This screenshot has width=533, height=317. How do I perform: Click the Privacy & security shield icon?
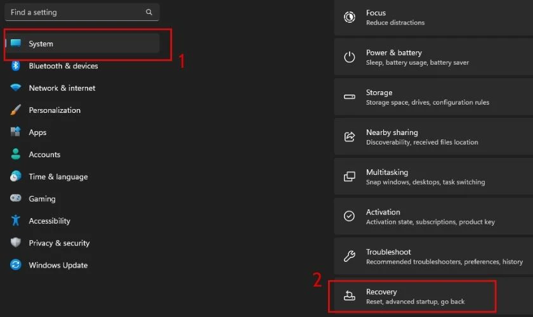16,243
